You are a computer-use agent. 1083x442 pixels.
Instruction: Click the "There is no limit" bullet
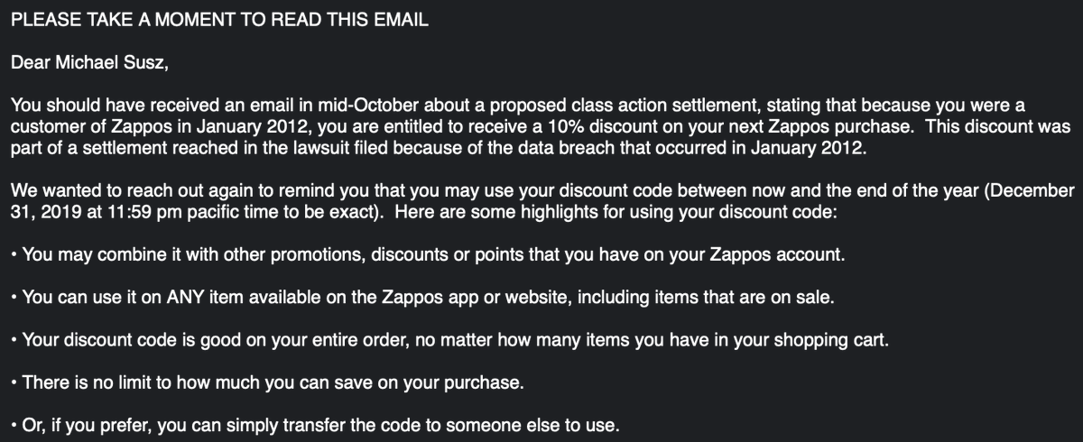coord(273,382)
